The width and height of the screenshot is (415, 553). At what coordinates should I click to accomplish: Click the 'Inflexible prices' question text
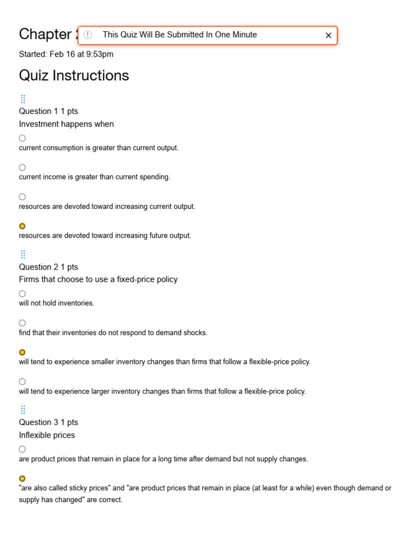click(x=47, y=435)
